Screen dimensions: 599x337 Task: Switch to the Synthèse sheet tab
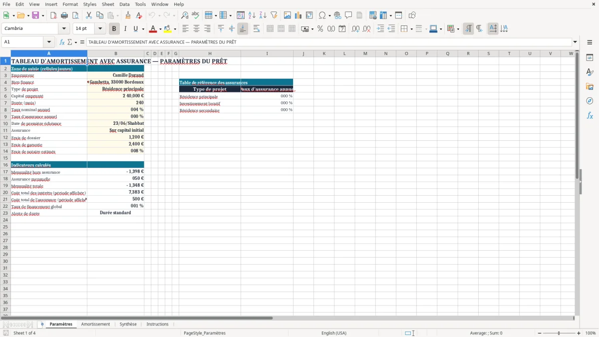pos(128,324)
